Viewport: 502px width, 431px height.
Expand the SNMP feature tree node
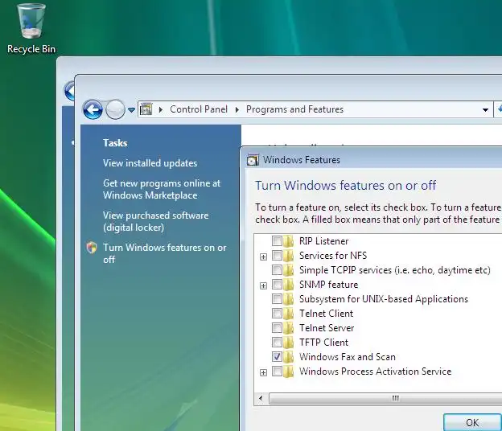pos(263,285)
